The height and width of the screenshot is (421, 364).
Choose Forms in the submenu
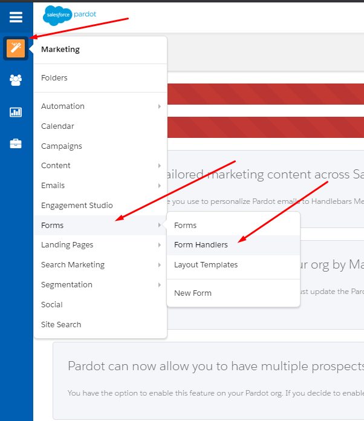pyautogui.click(x=233, y=225)
